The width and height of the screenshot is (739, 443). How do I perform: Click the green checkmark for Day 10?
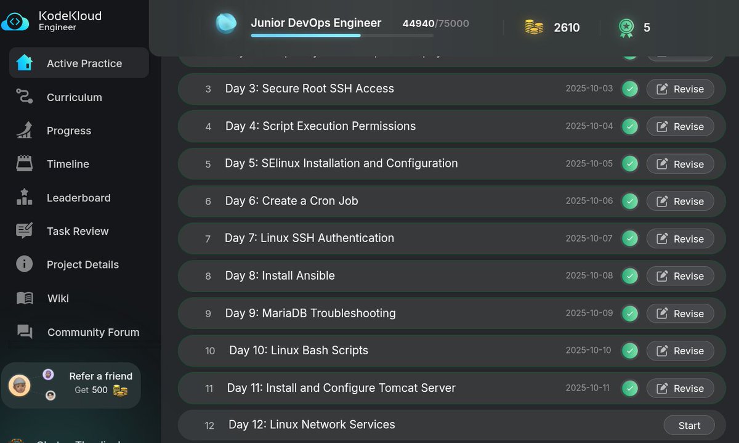tap(629, 351)
